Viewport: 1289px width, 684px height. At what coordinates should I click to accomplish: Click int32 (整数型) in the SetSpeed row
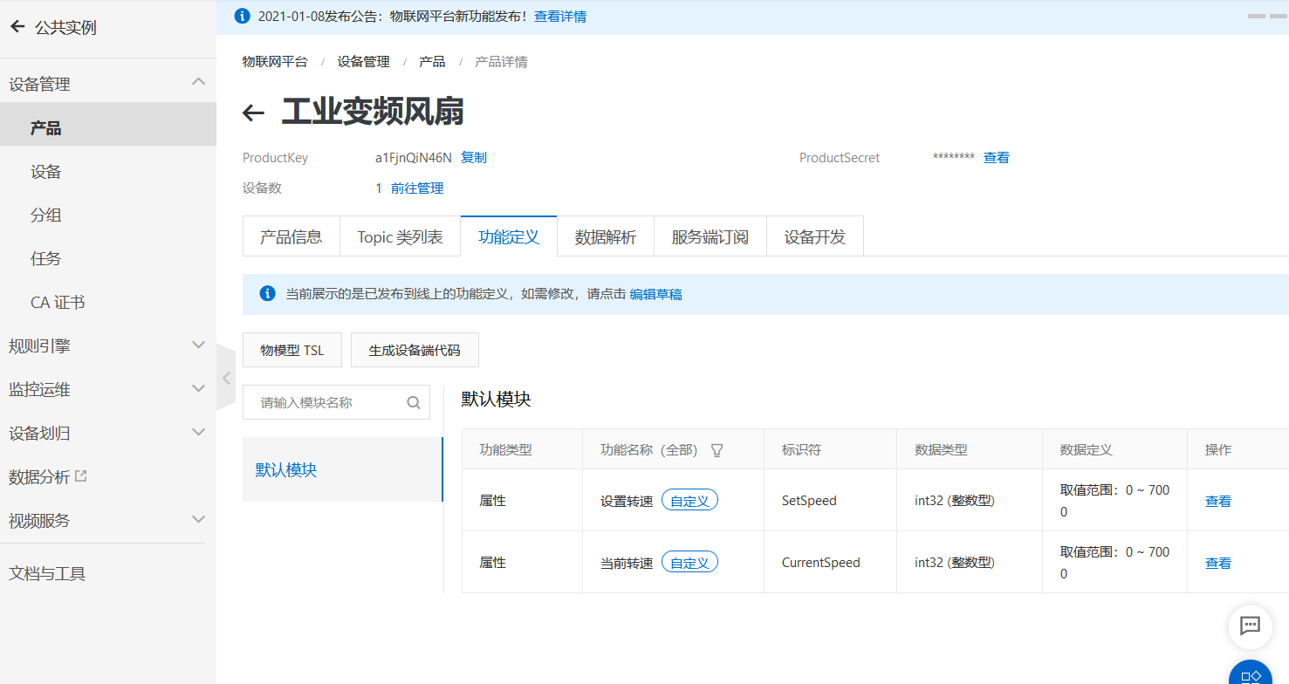point(955,501)
